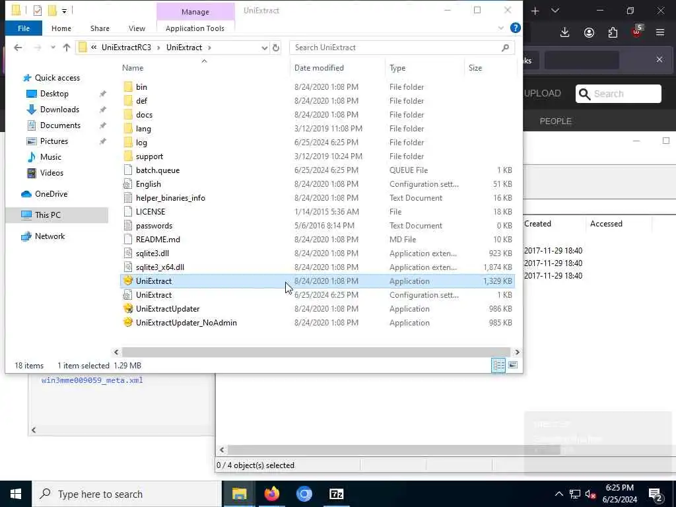Select the support folder
This screenshot has height=507, width=676.
(x=149, y=156)
